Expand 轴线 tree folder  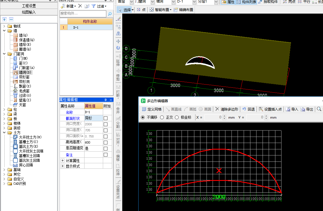click(x=4, y=26)
